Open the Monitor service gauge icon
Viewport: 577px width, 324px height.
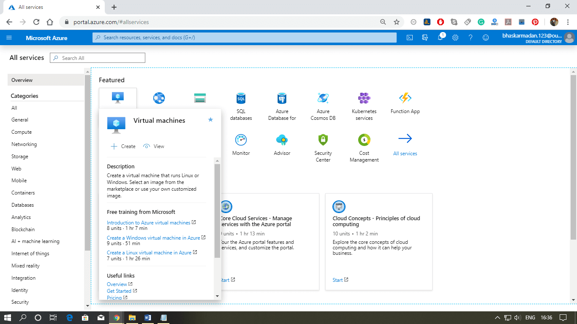[x=241, y=140]
